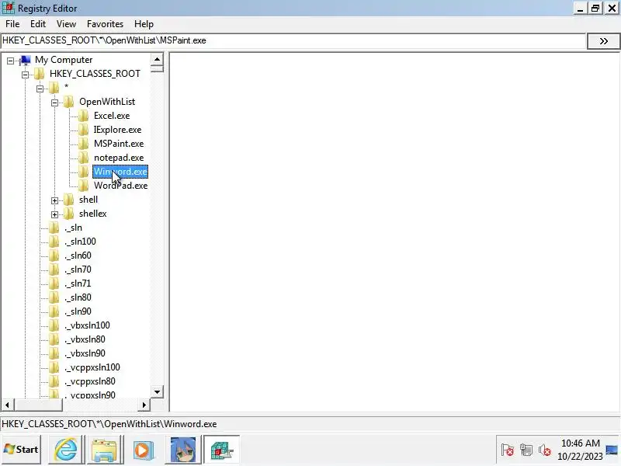Click the vertical scrollbar thumb of tree
The width and height of the screenshot is (621, 466).
[158, 68]
